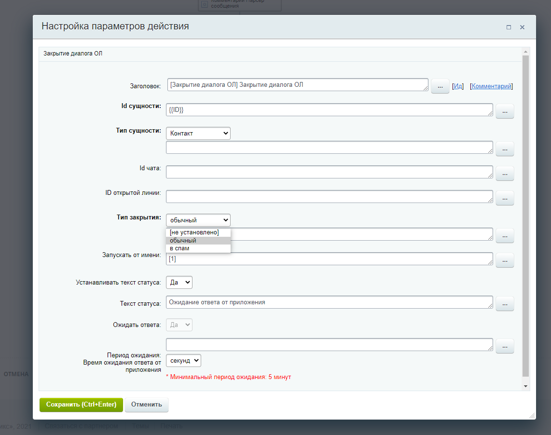Click the Отменить button
551x435 pixels.
pyautogui.click(x=146, y=405)
